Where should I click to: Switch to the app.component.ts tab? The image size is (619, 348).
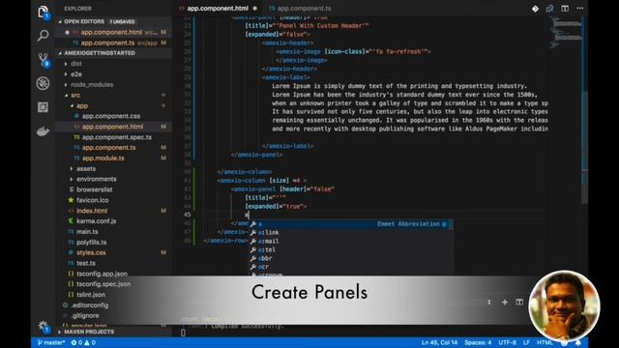(304, 9)
